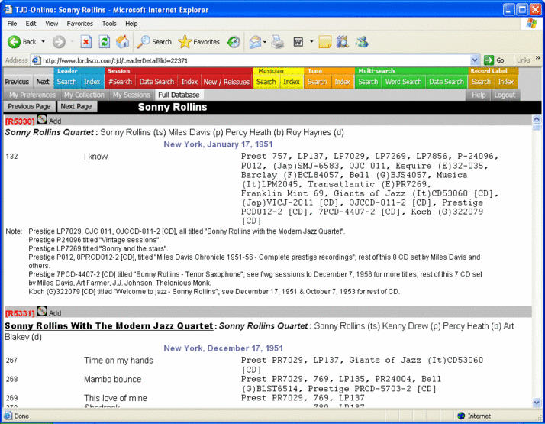Expand the toolbar overflow chevron near Links
Image resolution: width=545 pixels, height=424 pixels.
click(537, 57)
